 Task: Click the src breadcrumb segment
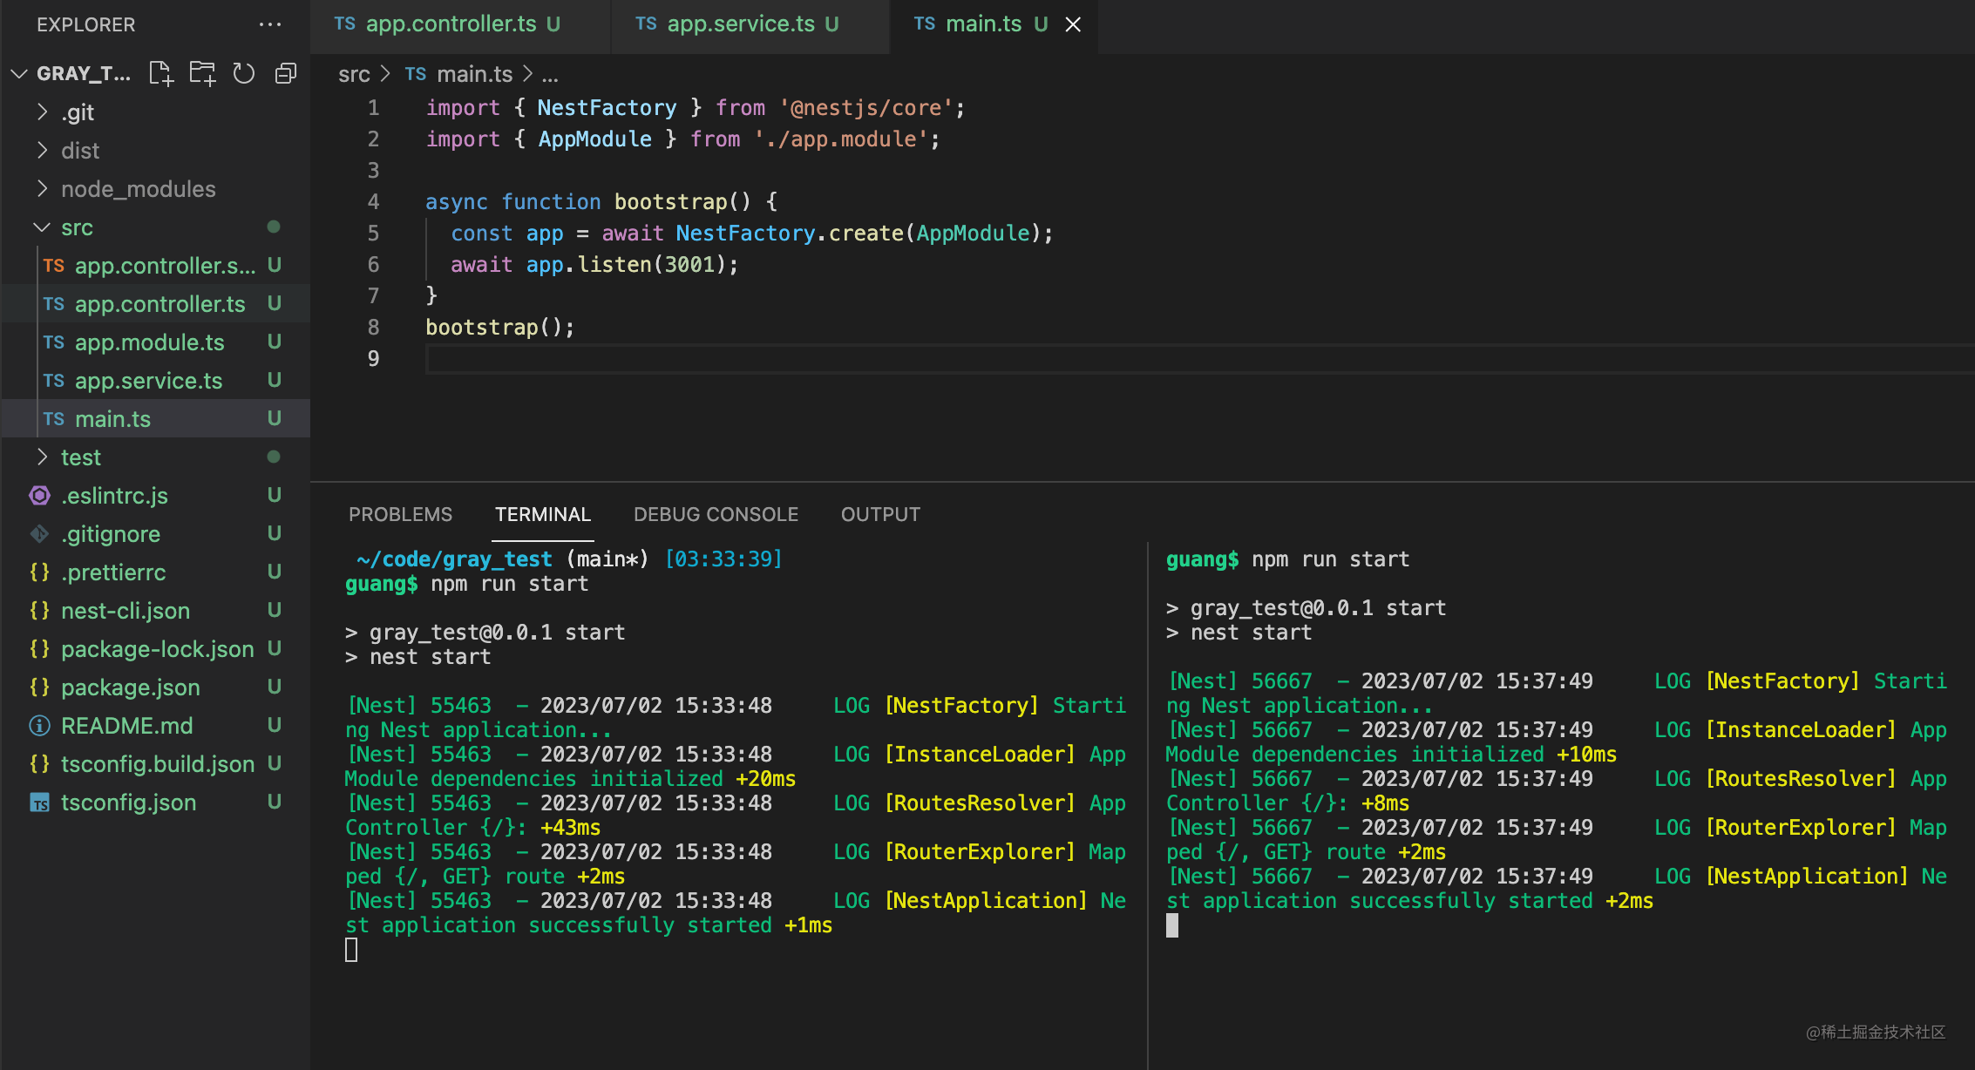354,74
